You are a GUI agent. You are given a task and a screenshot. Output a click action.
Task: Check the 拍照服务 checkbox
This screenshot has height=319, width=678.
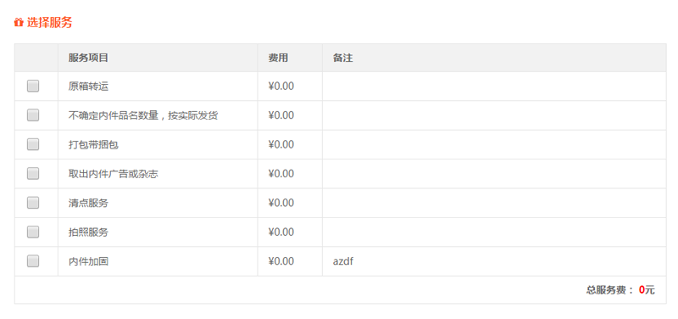click(x=33, y=232)
